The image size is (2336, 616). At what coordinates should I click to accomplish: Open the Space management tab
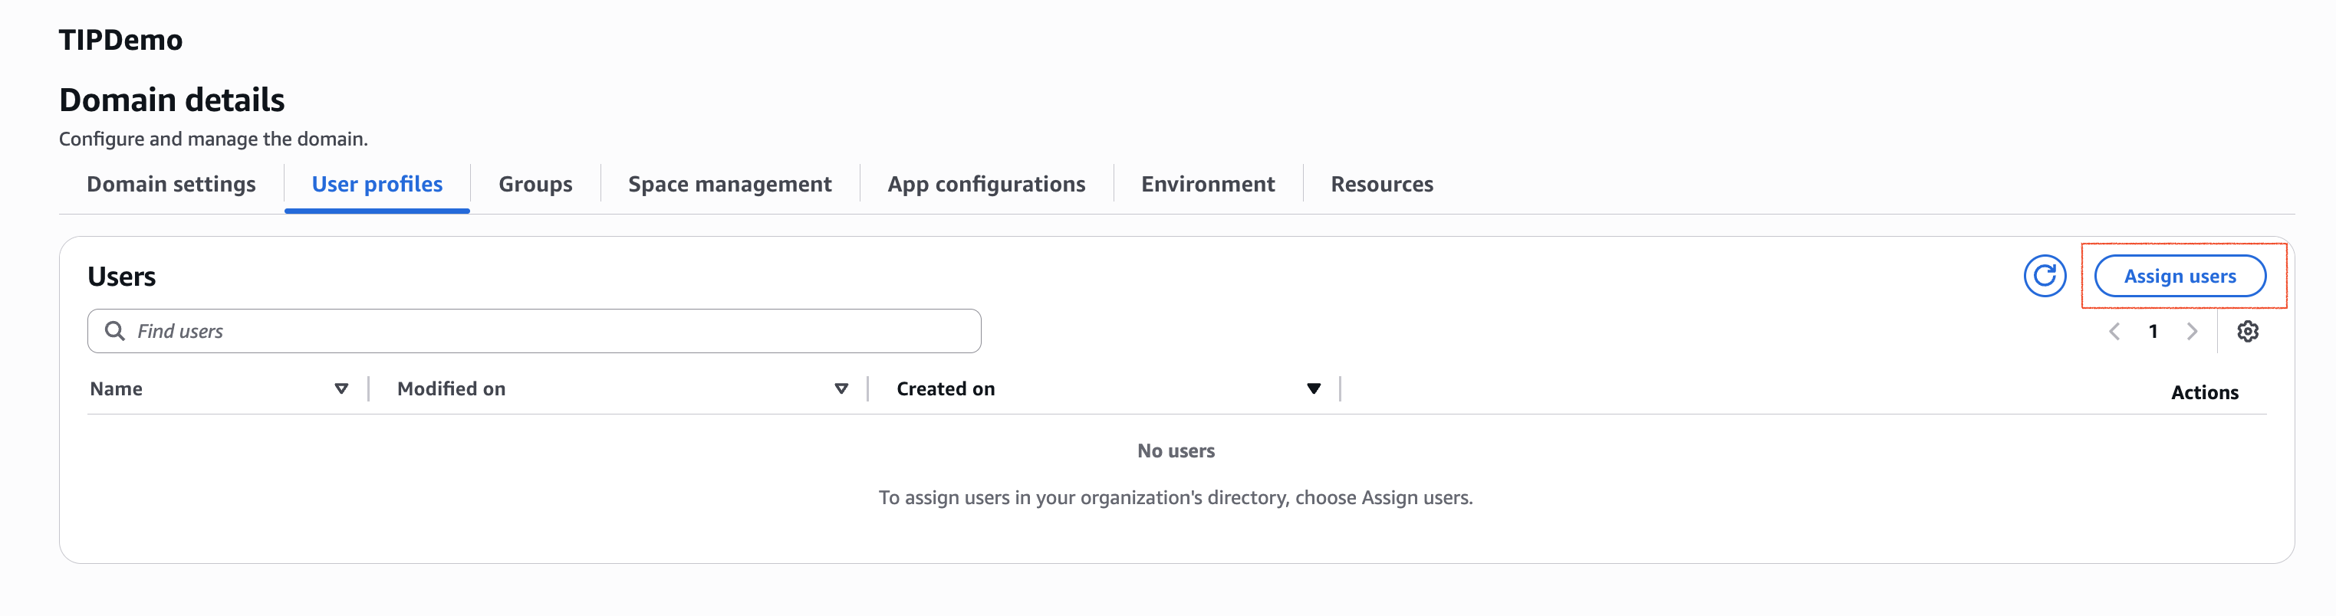[729, 184]
